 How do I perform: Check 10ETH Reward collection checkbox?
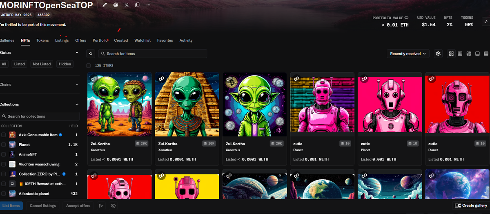(x=3, y=184)
